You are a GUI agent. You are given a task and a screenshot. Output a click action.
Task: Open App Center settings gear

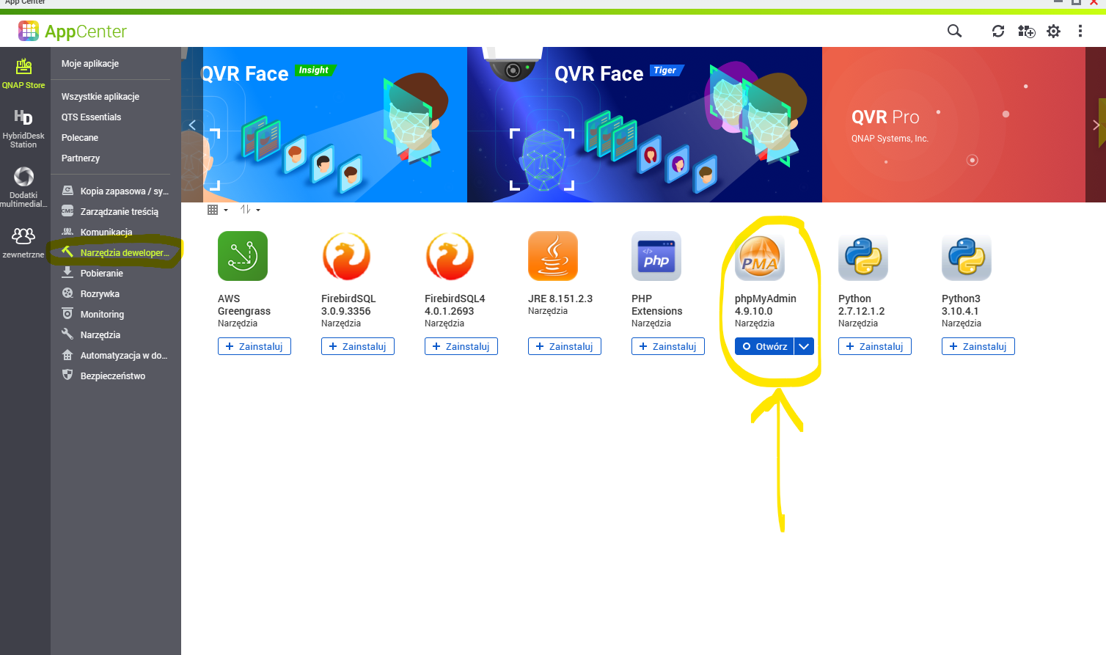coord(1053,31)
